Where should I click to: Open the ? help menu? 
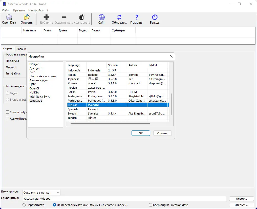[48, 10]
